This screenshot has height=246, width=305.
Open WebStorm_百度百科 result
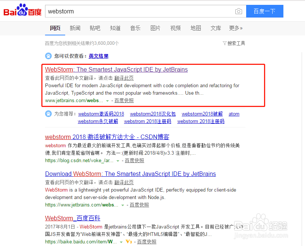[73, 218]
